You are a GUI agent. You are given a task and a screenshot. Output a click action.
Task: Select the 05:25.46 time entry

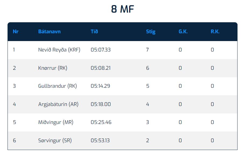(x=101, y=122)
